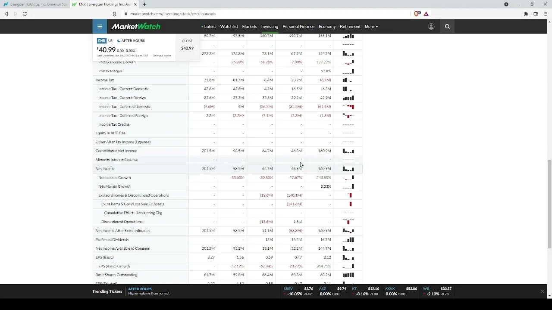Click the browser forward arrow
The image size is (552, 310).
[x=16, y=14]
